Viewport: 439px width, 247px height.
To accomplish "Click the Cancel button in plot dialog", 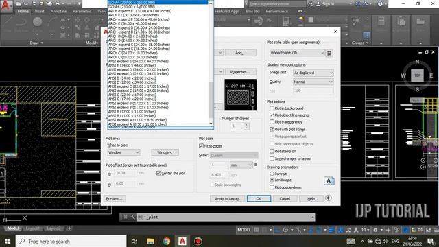I will tap(285, 198).
